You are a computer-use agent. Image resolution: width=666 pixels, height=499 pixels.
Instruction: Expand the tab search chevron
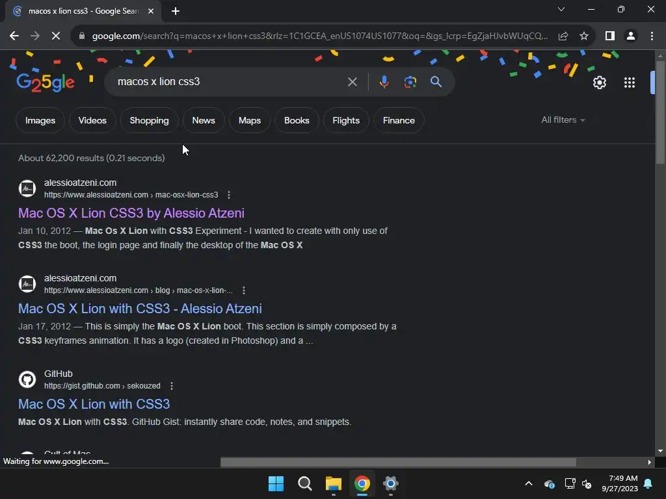pos(561,9)
